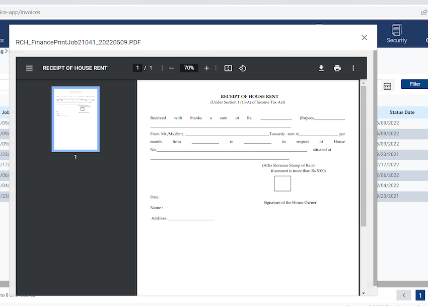
Task: Zoom in on the document
Action: (206, 68)
